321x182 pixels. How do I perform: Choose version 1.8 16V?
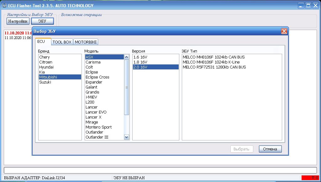(155, 62)
